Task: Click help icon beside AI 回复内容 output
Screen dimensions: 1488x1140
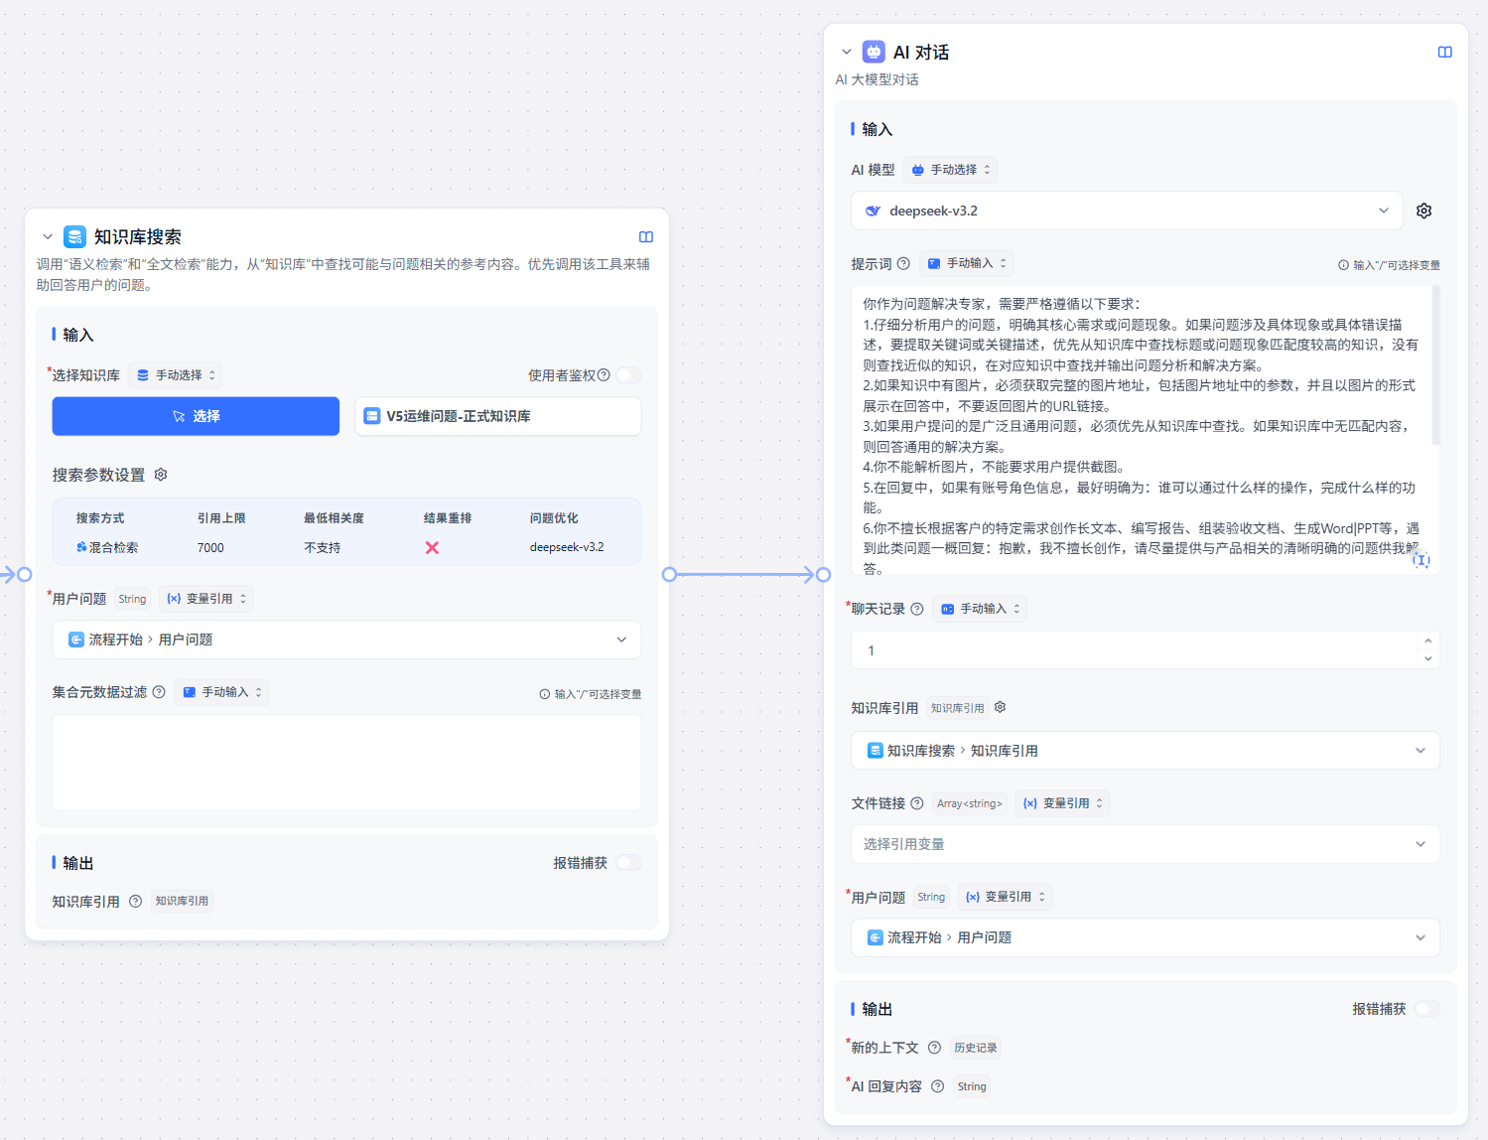Action: [x=937, y=1086]
